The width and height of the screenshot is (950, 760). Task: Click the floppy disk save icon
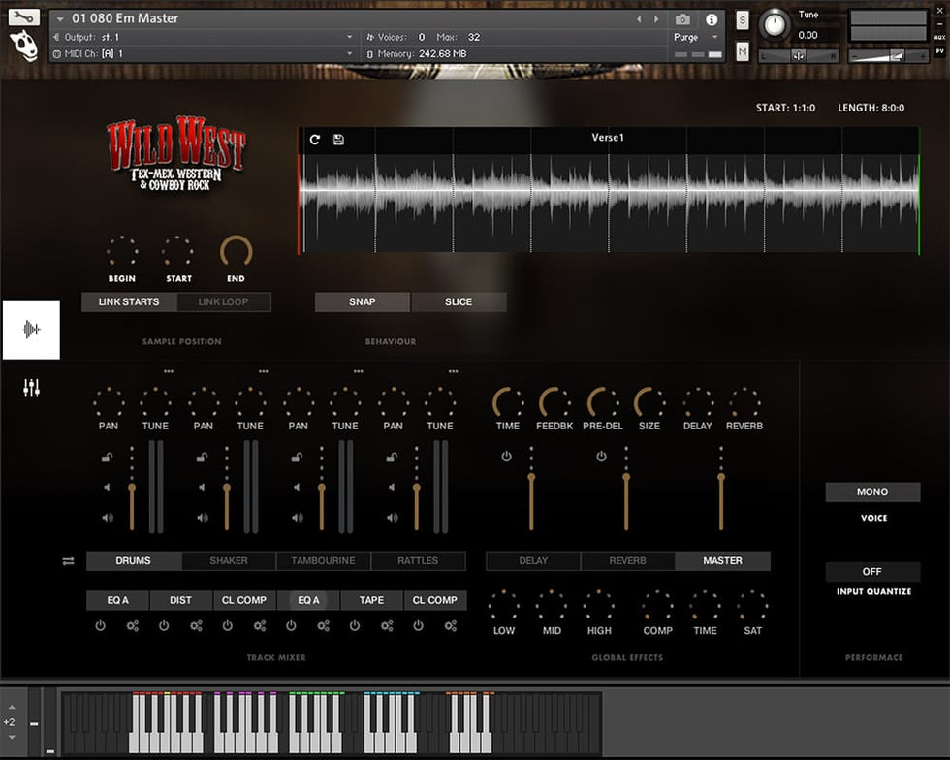(338, 140)
